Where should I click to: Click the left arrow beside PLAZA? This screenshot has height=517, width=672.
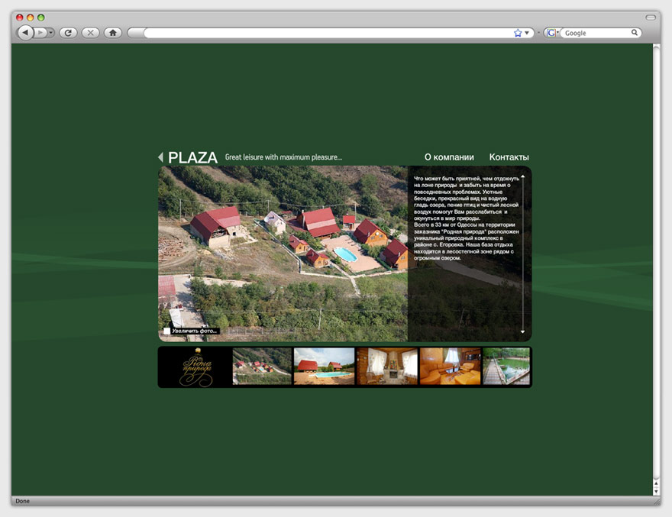tap(160, 157)
